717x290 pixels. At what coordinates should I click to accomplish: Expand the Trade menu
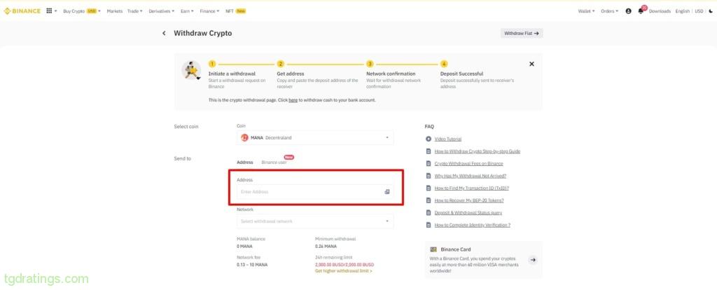coord(135,11)
